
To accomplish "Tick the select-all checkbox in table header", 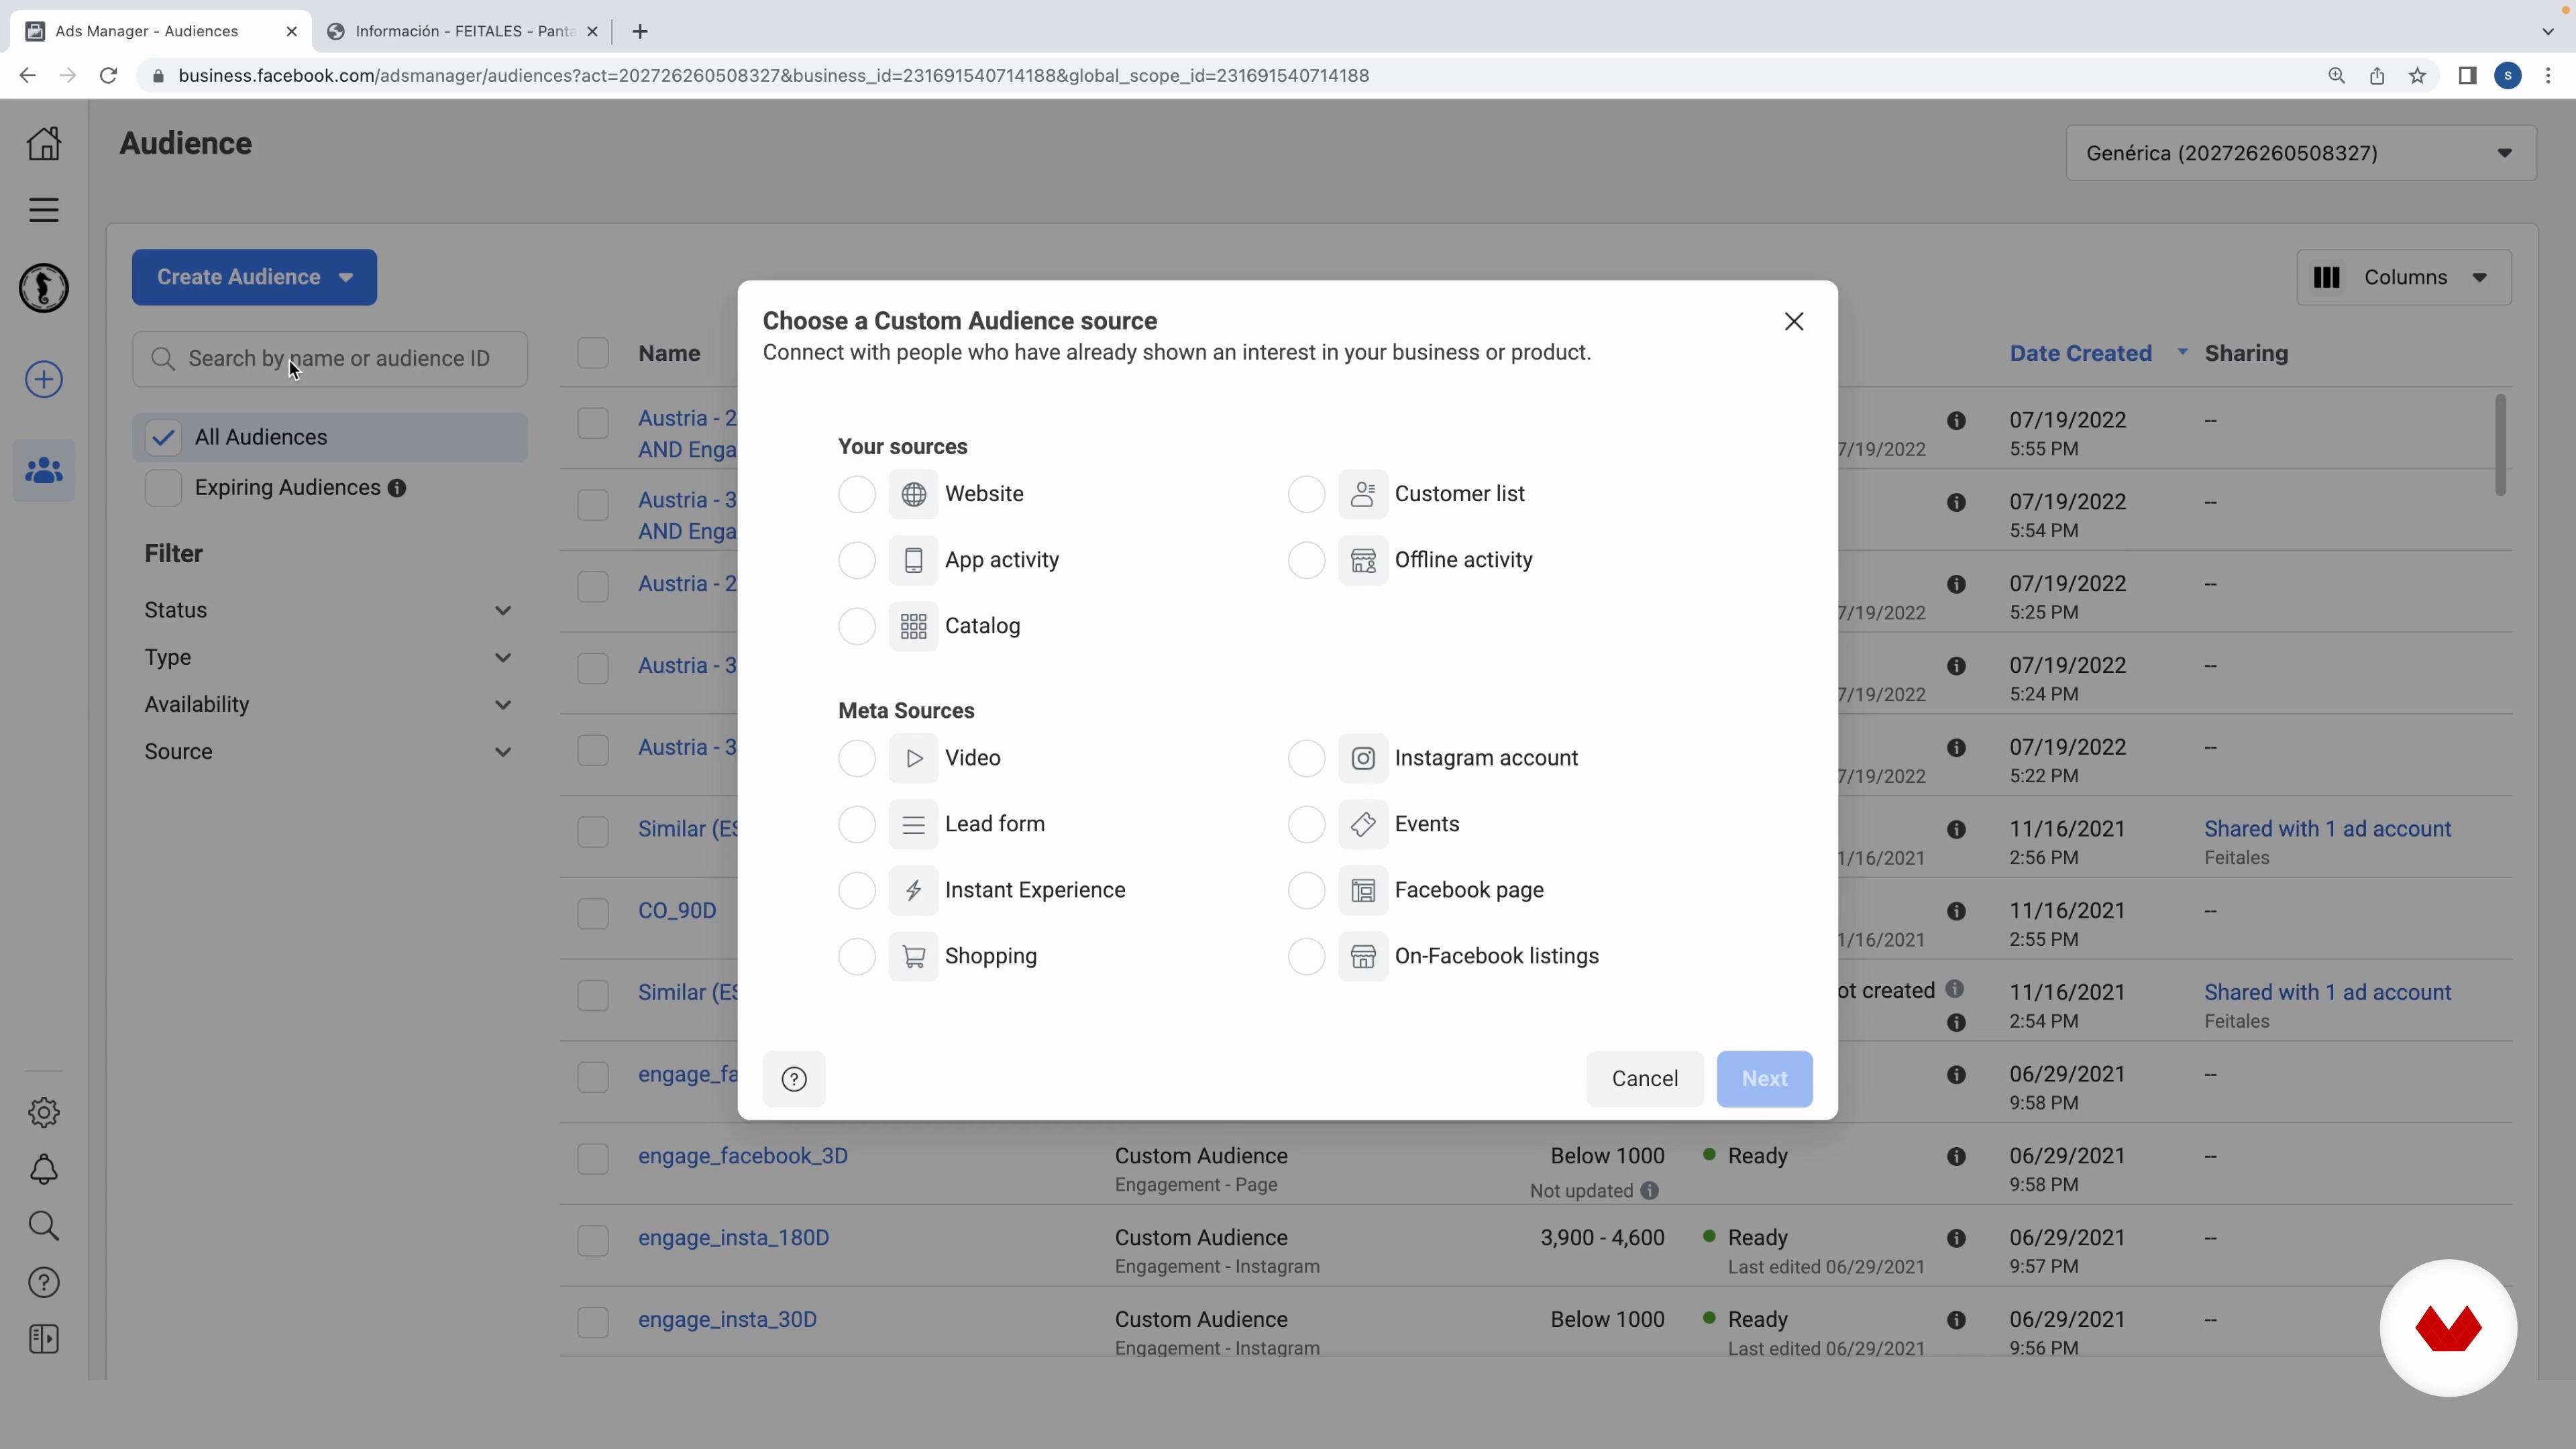I will pos(593,353).
